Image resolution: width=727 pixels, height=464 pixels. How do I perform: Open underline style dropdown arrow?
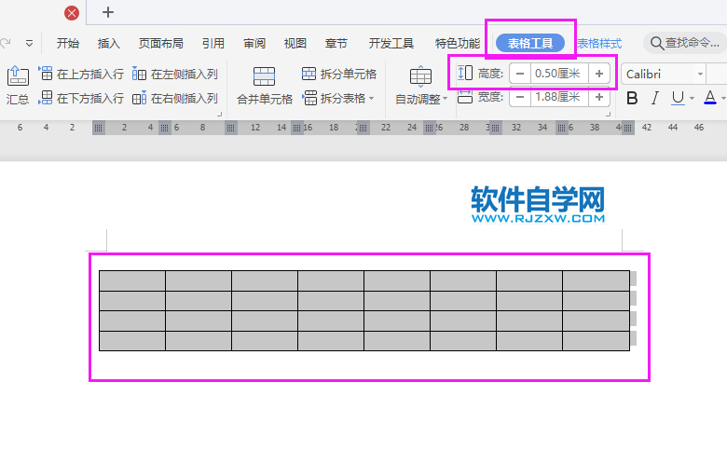692,98
